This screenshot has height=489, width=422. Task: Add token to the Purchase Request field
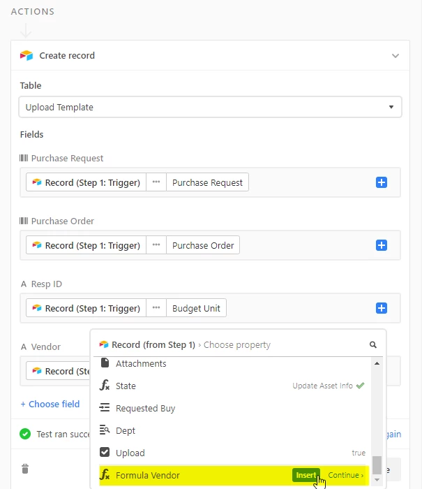[382, 182]
